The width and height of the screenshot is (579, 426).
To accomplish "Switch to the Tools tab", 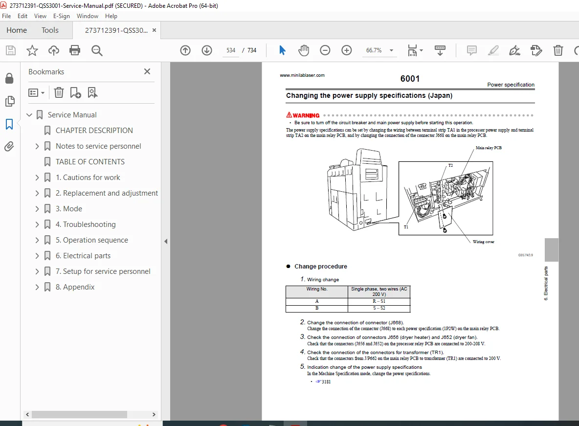I will pos(50,30).
